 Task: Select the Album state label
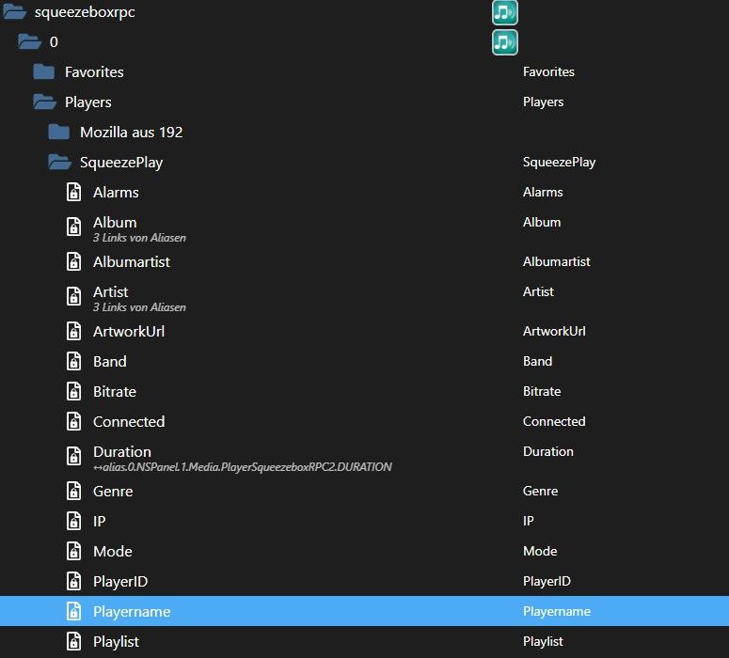[x=115, y=222]
